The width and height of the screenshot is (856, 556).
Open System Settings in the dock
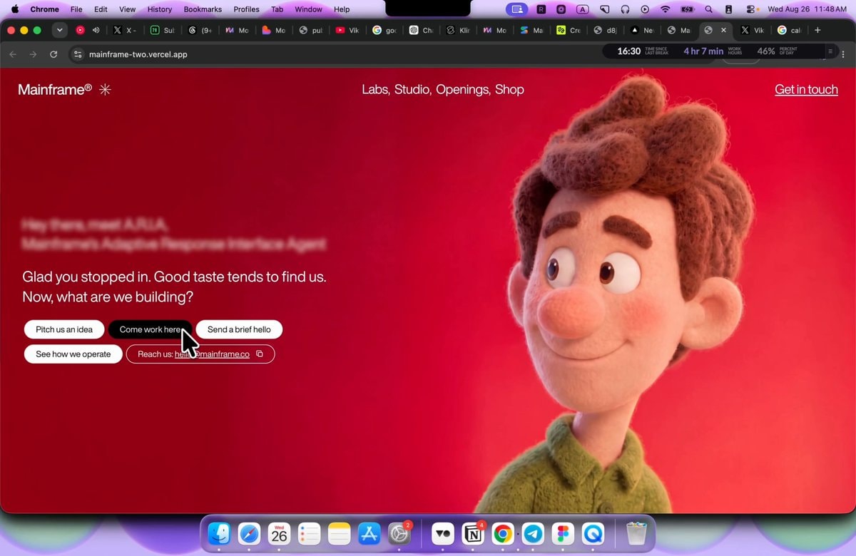point(399,533)
